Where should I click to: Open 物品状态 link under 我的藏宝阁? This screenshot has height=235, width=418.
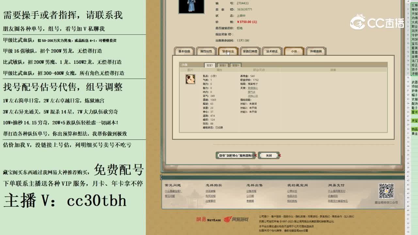292,196
